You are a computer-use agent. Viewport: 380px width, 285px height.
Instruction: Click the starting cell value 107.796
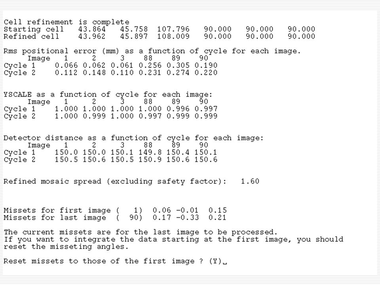(x=173, y=29)
